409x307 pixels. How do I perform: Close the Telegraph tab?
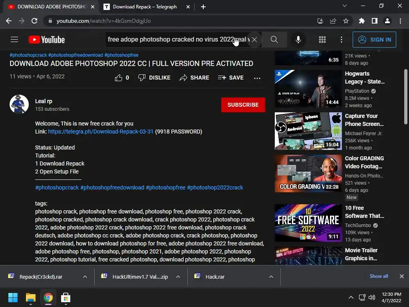pos(188,7)
